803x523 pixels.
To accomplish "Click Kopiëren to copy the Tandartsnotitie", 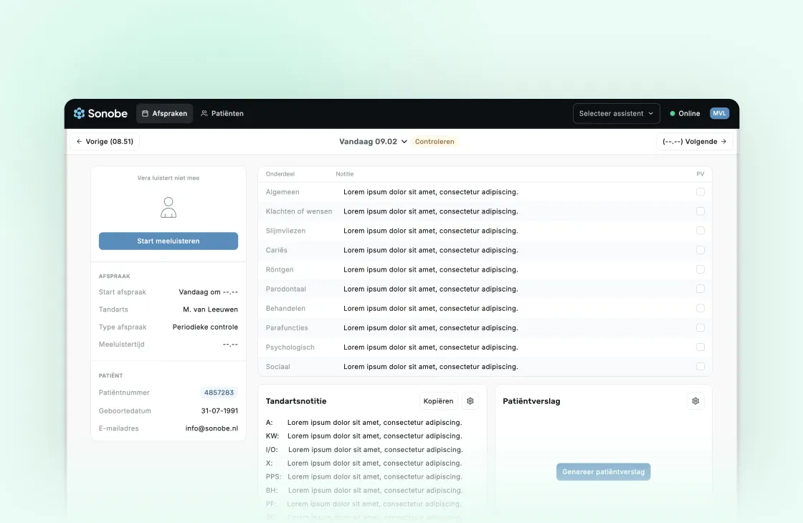I will 437,400.
